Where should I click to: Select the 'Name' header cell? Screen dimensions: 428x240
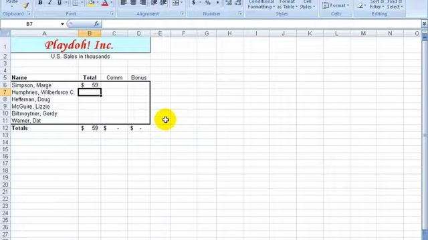point(45,77)
